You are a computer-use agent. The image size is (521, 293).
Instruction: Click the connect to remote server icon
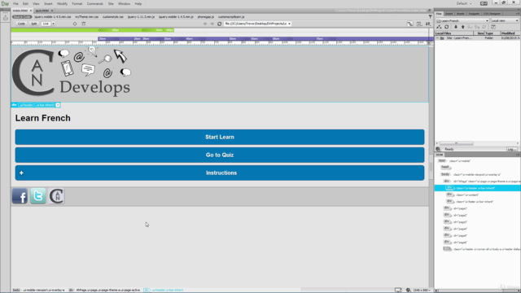[x=439, y=27]
